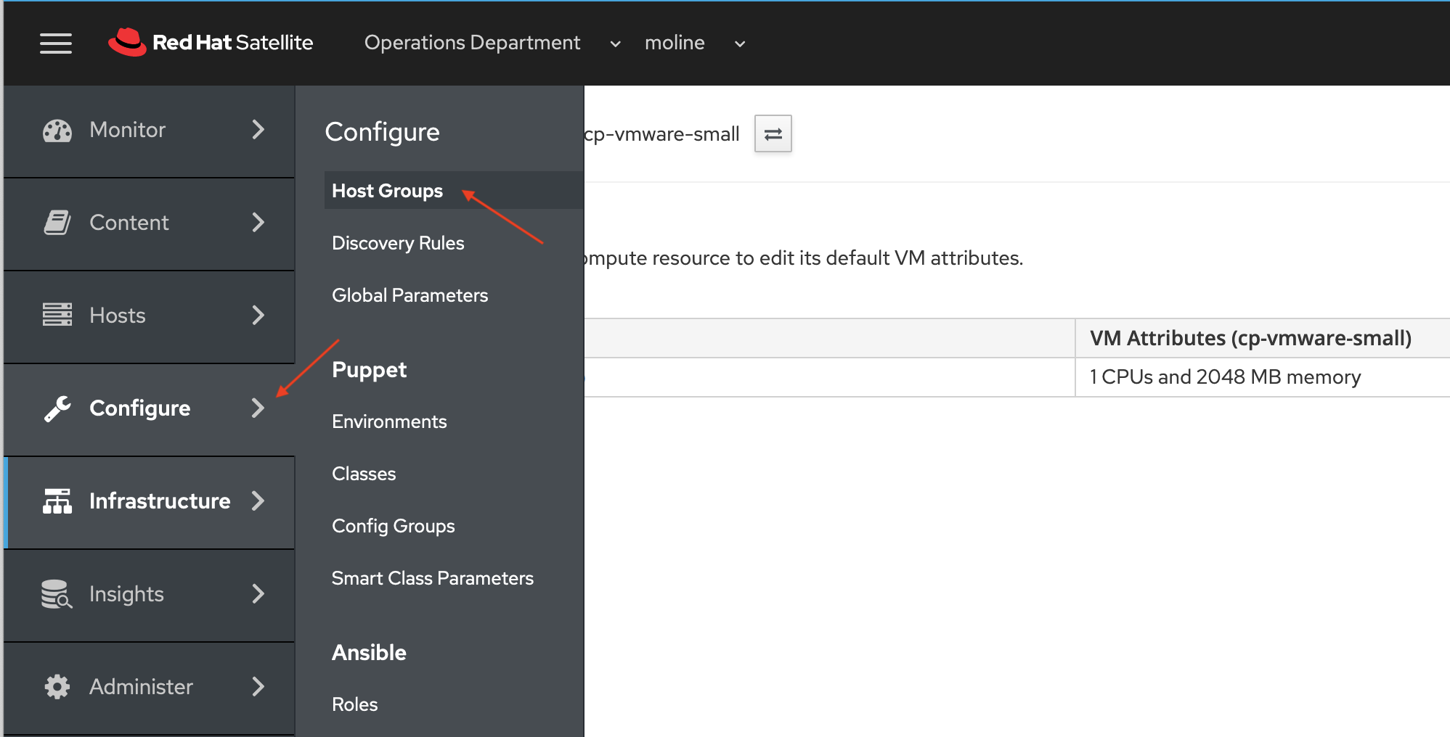Click the Content book icon
This screenshot has height=737, width=1450.
coord(57,223)
